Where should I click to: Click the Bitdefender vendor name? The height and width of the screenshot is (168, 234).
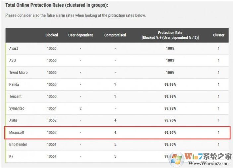point(18,145)
